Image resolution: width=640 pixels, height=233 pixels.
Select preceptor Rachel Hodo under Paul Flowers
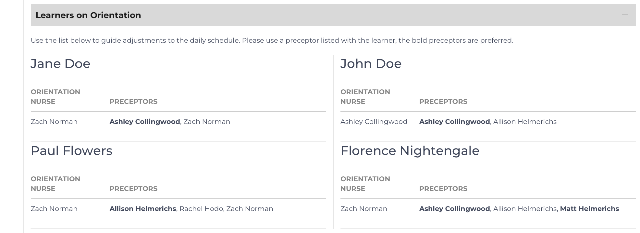coord(201,209)
